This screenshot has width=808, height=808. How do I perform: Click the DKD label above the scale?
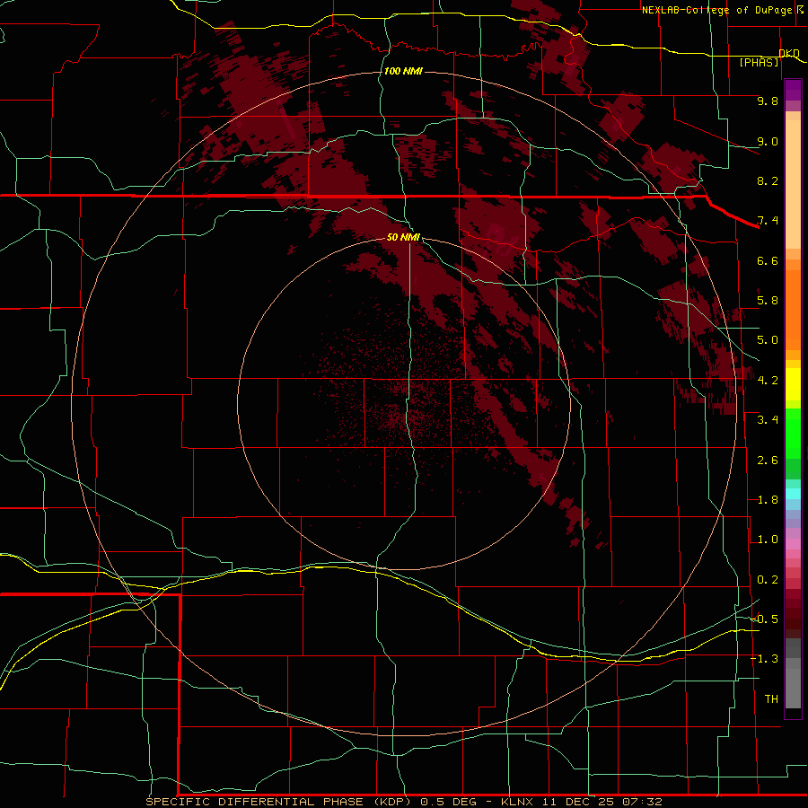click(x=789, y=53)
